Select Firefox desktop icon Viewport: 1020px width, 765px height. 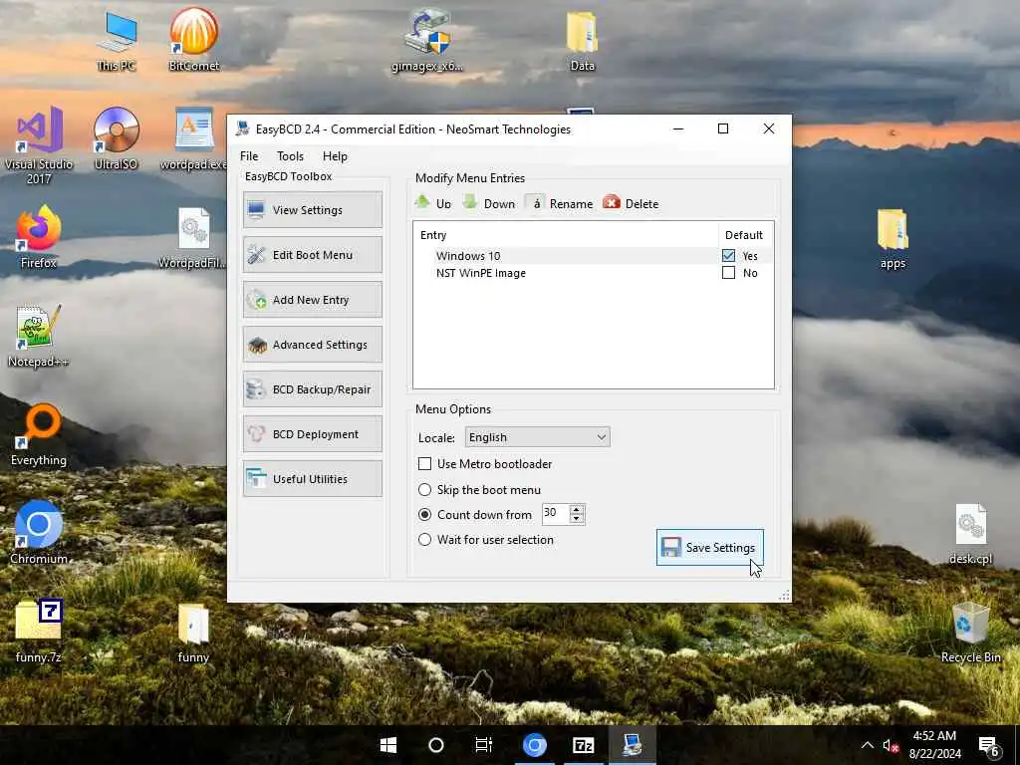click(39, 237)
